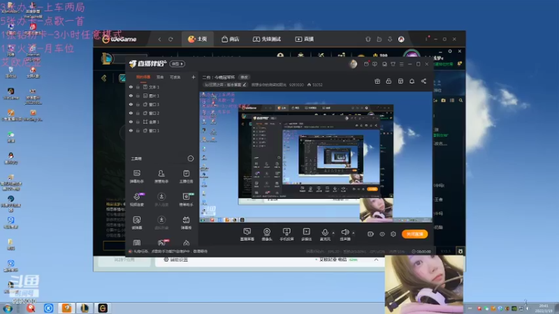The height and width of the screenshot is (314, 559).
Task: Click the record video icon beside 关闭直播
Action: point(370,234)
